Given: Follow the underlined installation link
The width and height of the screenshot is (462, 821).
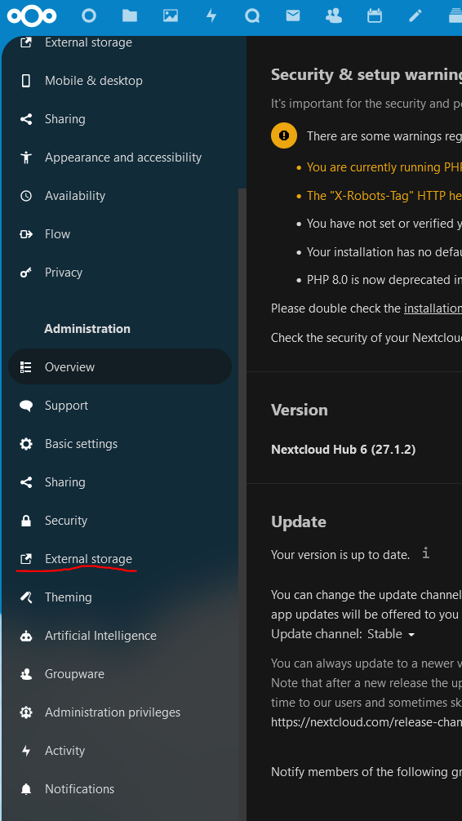Looking at the screenshot, I should pyautogui.click(x=433, y=308).
